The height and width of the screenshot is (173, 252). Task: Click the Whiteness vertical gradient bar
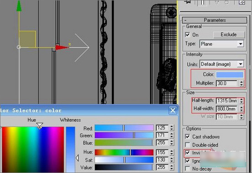click(71, 150)
